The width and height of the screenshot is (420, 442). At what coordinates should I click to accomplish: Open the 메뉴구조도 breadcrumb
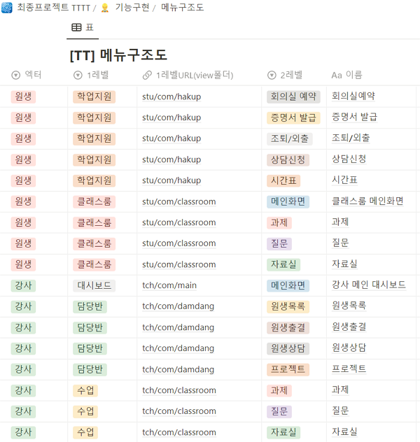(x=182, y=8)
